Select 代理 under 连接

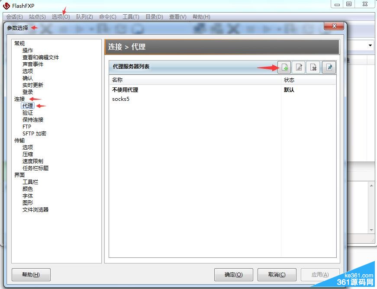(x=28, y=106)
